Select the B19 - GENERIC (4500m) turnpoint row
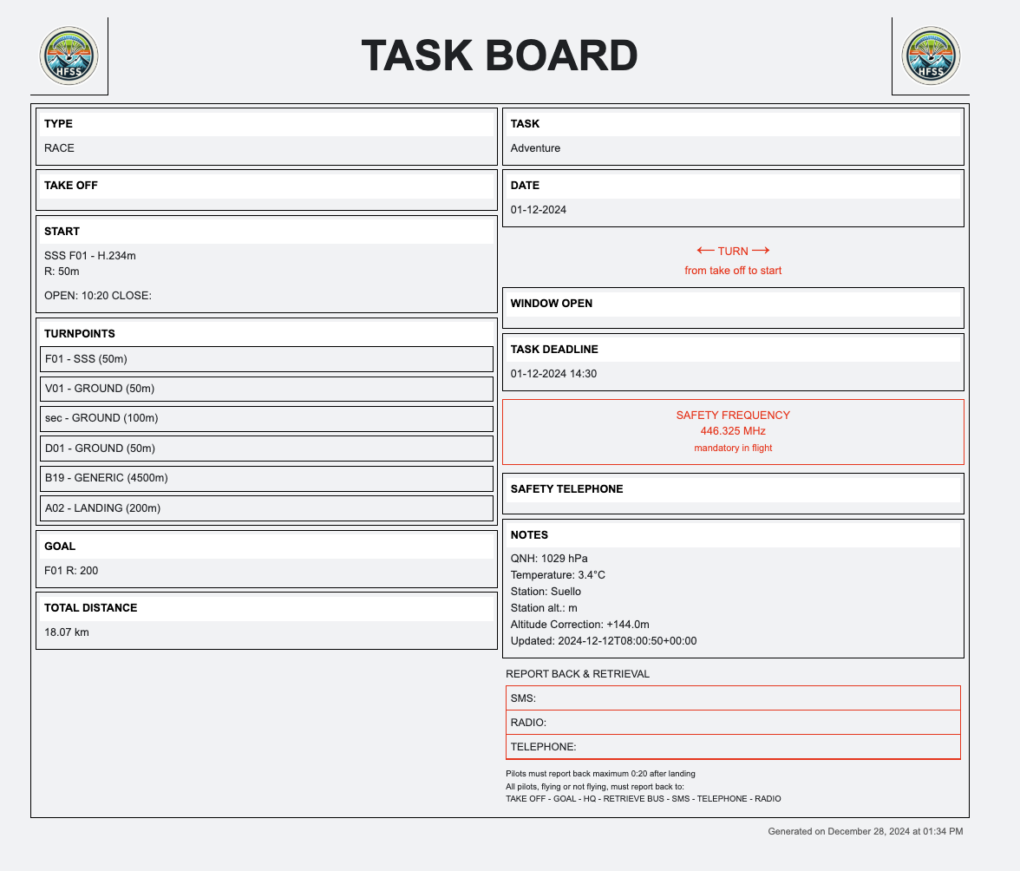Image resolution: width=1020 pixels, height=871 pixels. point(267,478)
